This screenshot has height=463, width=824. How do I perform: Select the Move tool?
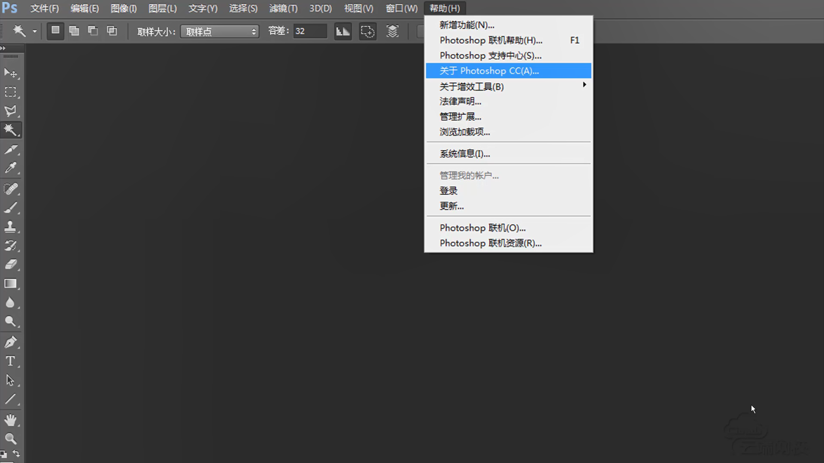(x=10, y=73)
